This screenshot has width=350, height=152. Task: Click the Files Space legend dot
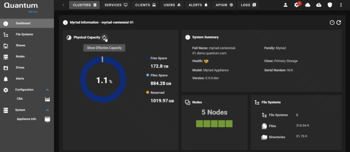(x=148, y=75)
